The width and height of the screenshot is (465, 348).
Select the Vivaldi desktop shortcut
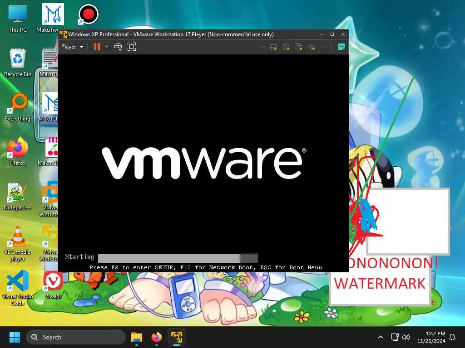[x=53, y=285]
